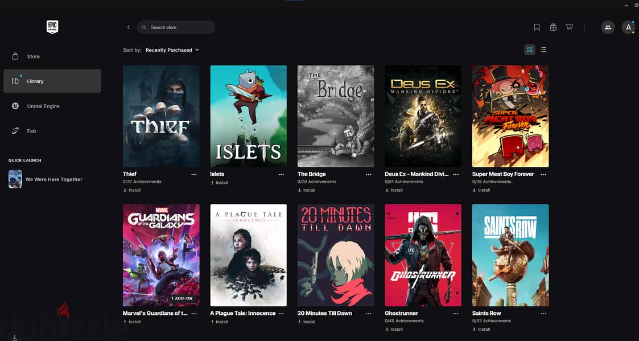Install Marvel's Guardians of the Galaxy

(x=131, y=322)
